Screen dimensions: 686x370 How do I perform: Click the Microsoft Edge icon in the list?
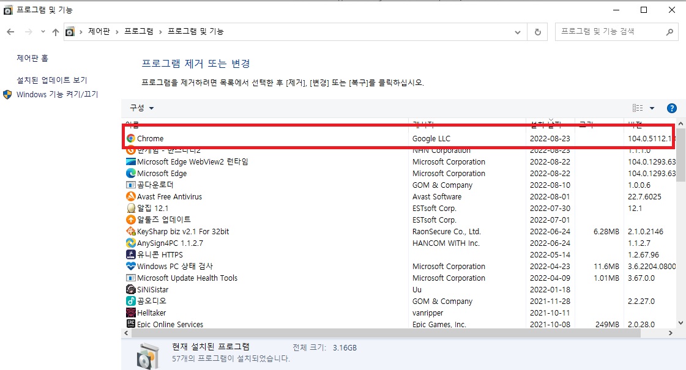click(130, 173)
